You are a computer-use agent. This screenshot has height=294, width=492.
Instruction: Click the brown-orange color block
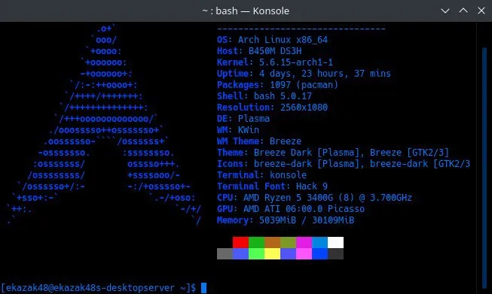pyautogui.click(x=272, y=242)
